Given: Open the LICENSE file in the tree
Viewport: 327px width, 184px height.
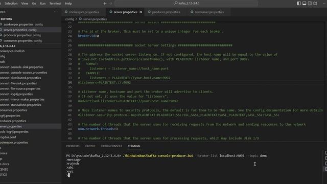Looking at the screenshot, I should [x=31, y=169].
